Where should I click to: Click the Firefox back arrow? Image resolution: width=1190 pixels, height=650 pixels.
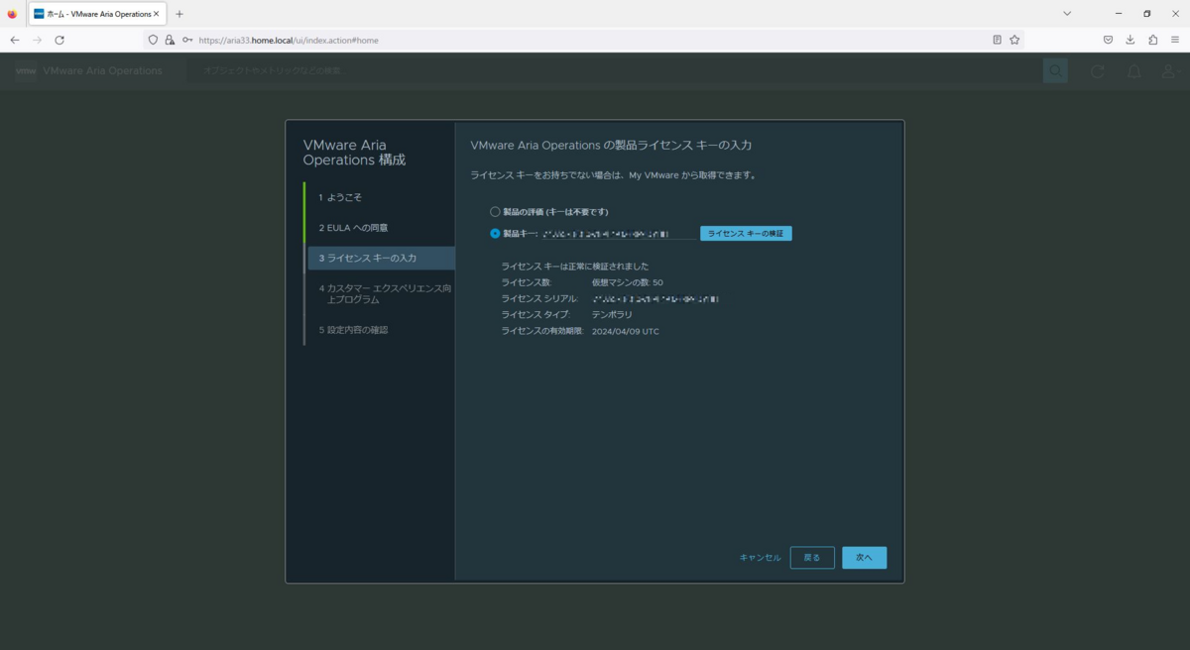[15, 40]
